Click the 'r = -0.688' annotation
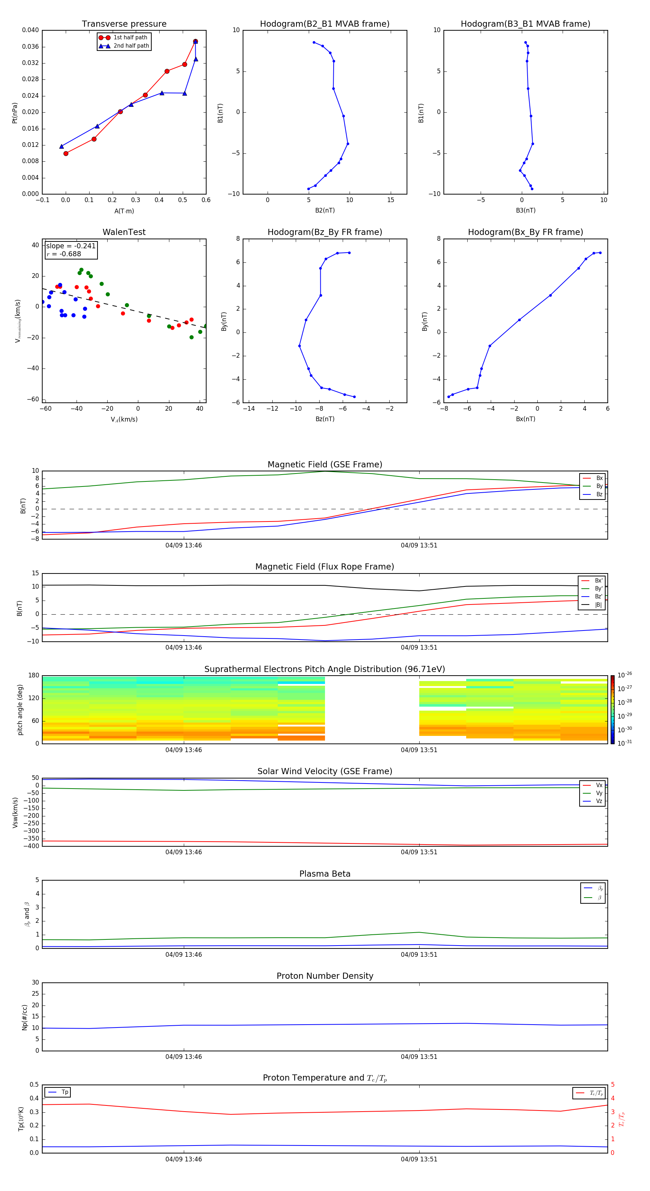The height and width of the screenshot is (1191, 650). coord(64,254)
